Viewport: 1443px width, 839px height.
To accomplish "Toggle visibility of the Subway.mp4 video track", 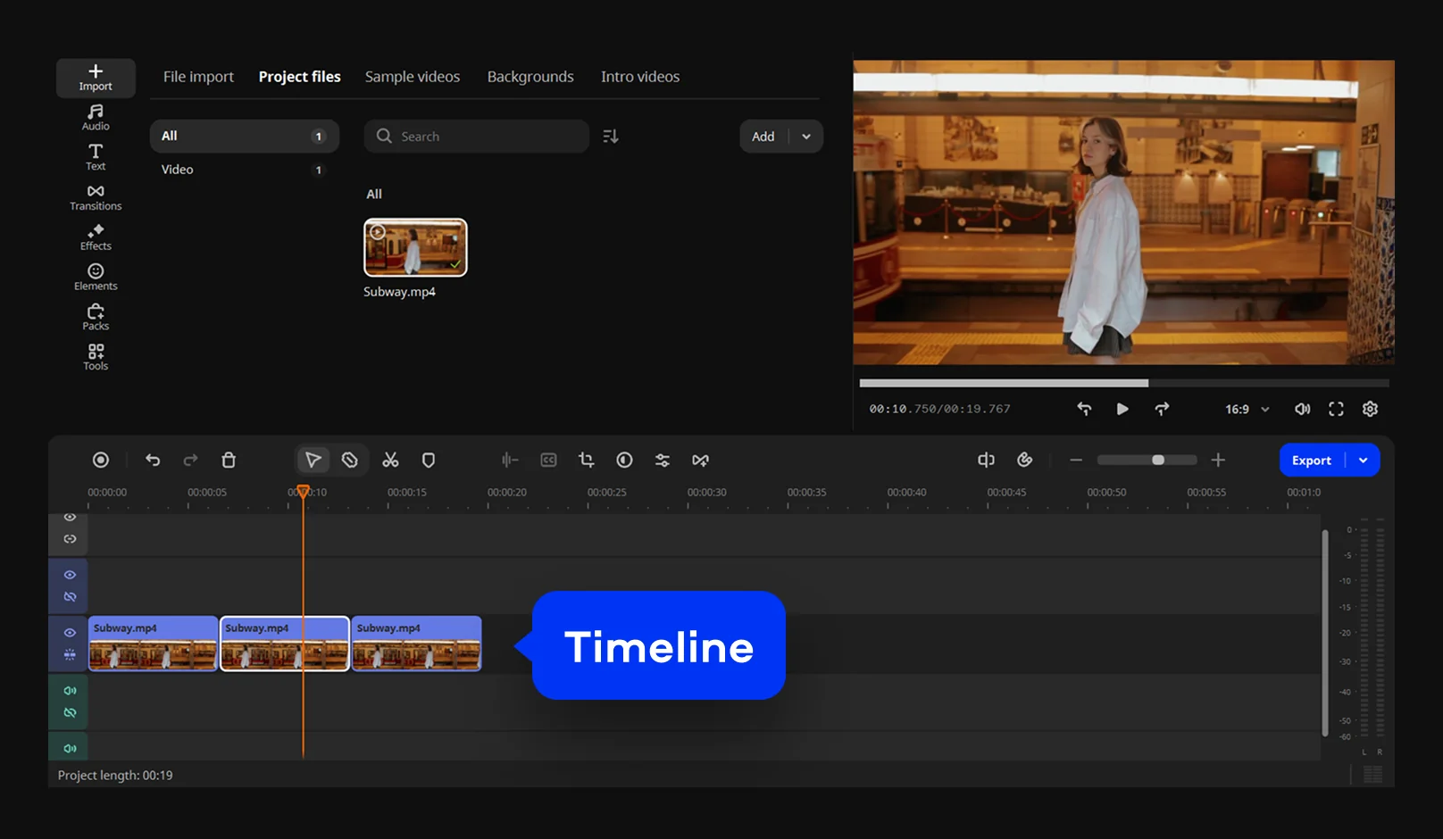I will click(70, 632).
